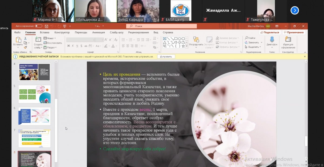Open the Анимация ribbon tab
The image size is (324, 167).
98,32
